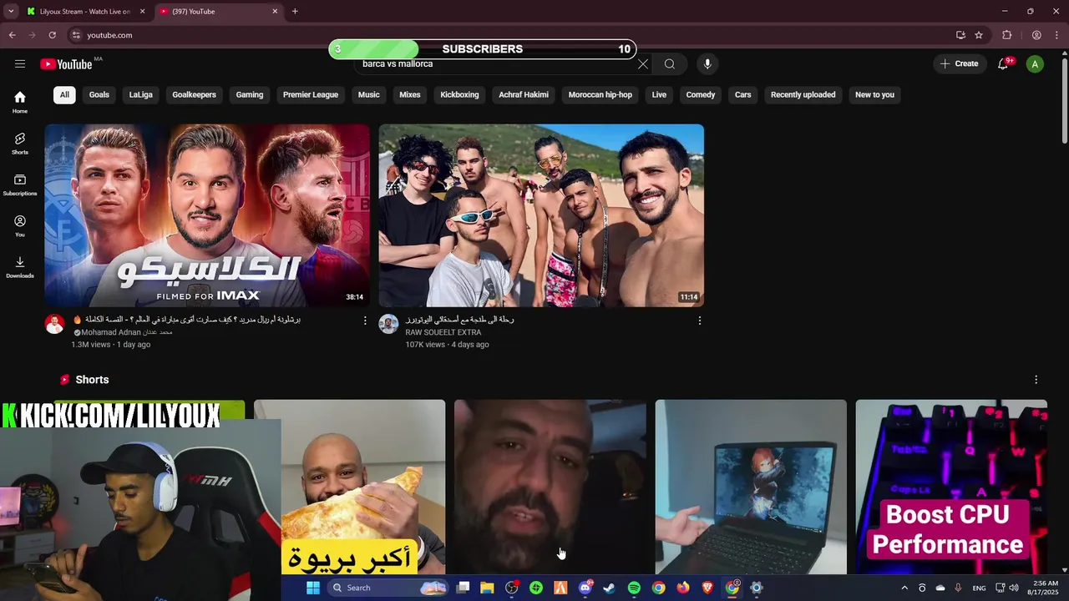This screenshot has height=601, width=1069.
Task: Open the tab search dropdown arrow
Action: [11, 12]
